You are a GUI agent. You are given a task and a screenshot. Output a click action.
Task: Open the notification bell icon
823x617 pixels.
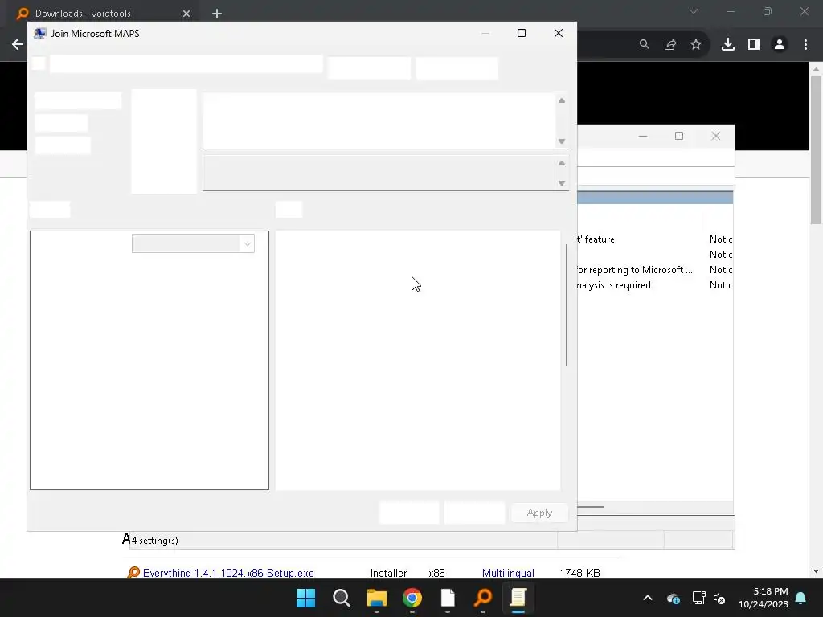tap(801, 598)
